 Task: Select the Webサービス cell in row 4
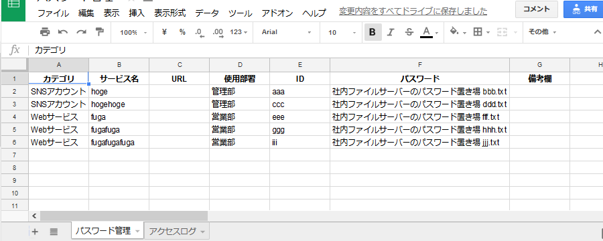(x=58, y=117)
